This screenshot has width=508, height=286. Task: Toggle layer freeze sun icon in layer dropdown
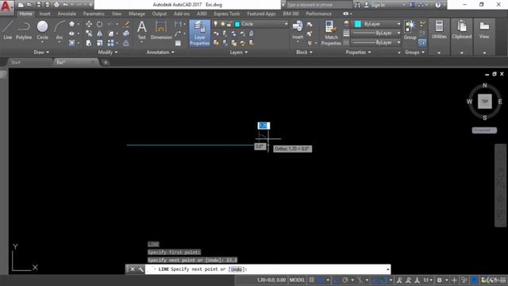222,24
